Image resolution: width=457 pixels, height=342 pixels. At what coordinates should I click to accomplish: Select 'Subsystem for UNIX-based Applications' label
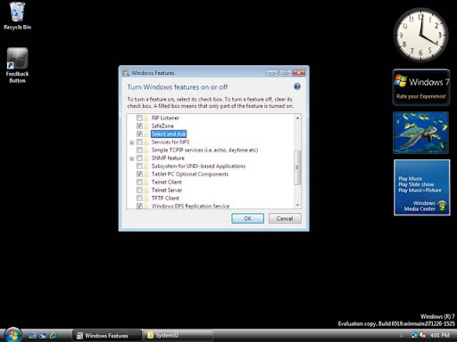198,166
